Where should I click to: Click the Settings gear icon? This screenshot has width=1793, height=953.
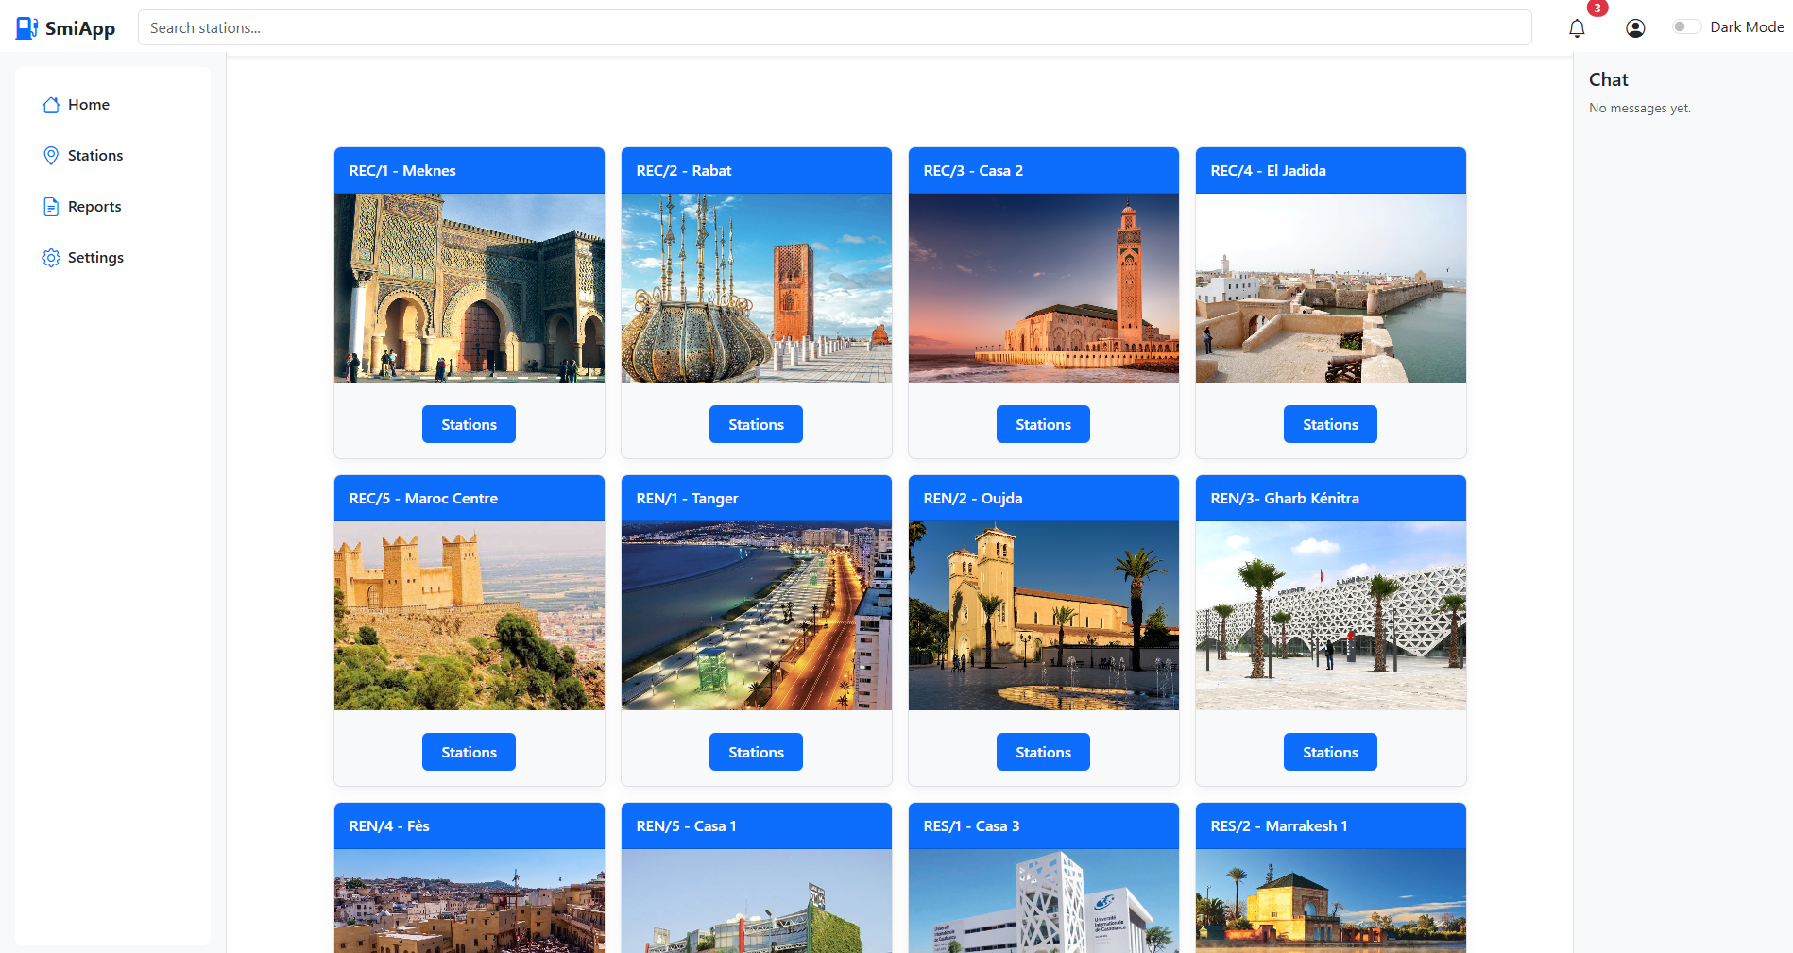tap(51, 258)
